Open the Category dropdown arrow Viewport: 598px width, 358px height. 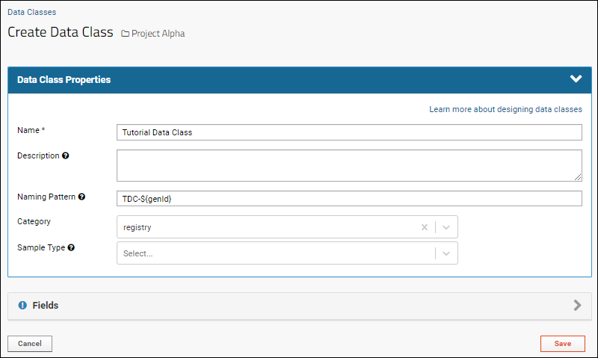[x=446, y=227]
